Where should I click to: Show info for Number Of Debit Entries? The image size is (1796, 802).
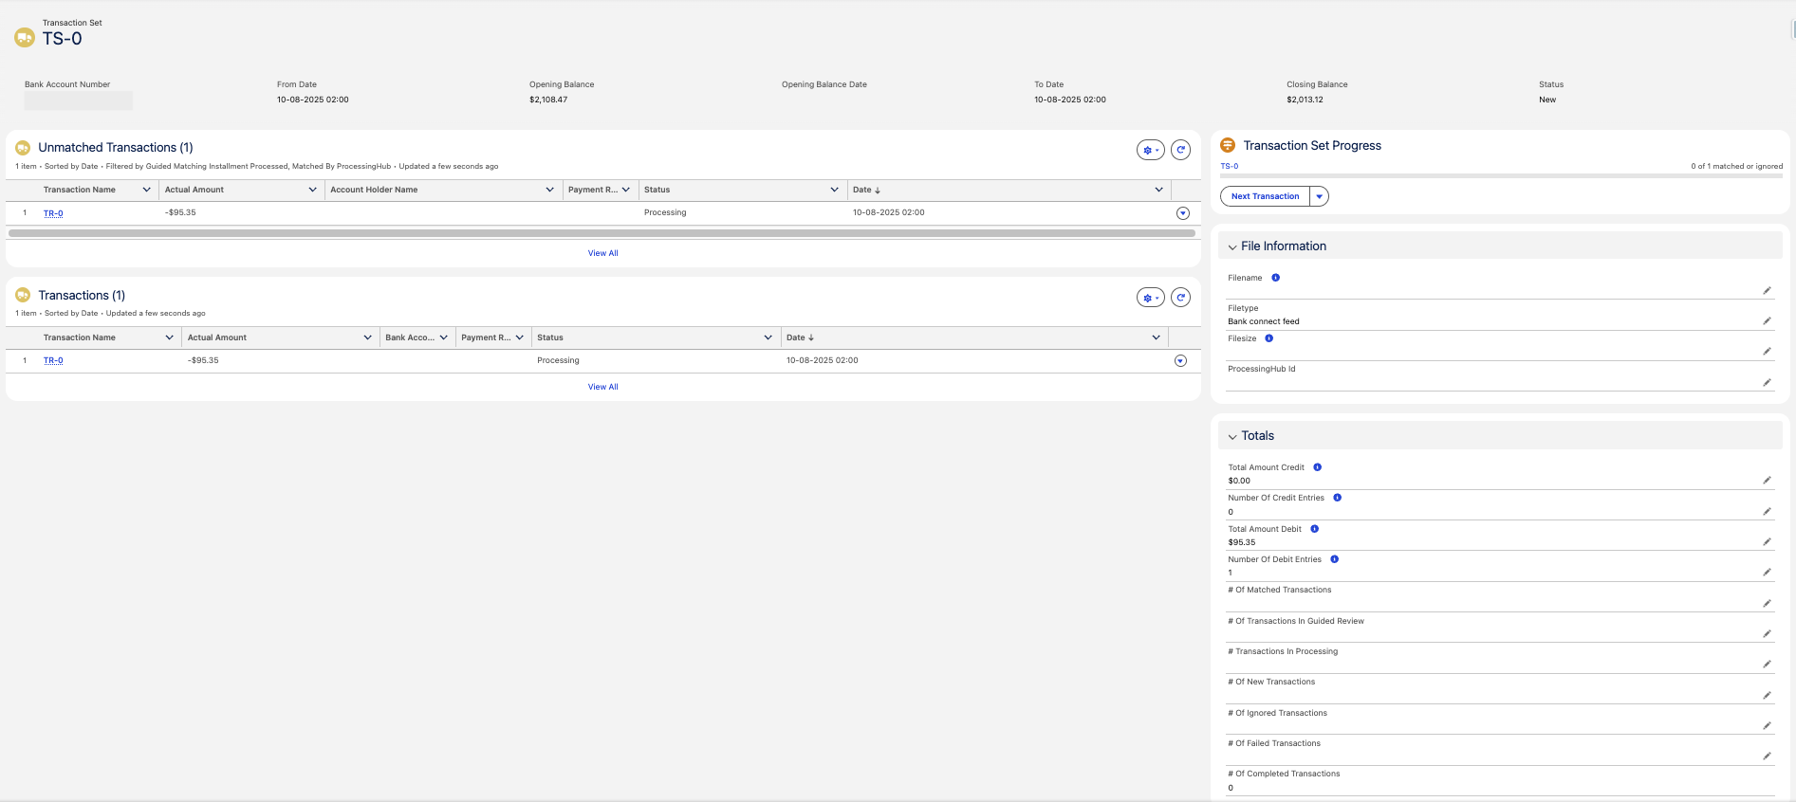[x=1334, y=559]
